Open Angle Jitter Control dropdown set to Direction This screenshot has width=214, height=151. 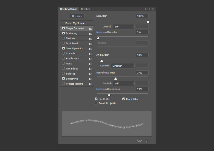pos(122,66)
